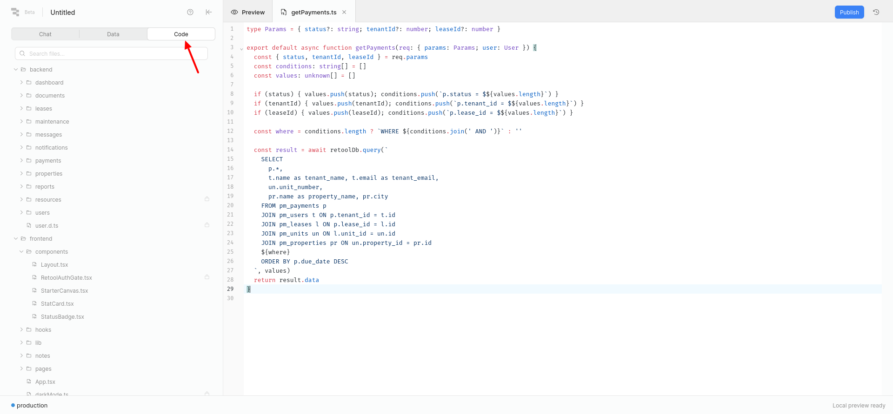The width and height of the screenshot is (893, 414).
Task: Click the lock icon beside RetoolAuthGate.tsx
Action: click(207, 277)
